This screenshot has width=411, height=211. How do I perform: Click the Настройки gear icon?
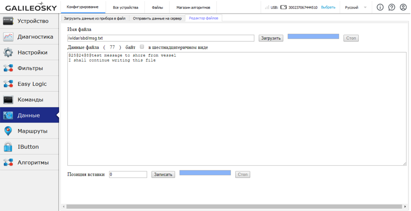point(8,53)
